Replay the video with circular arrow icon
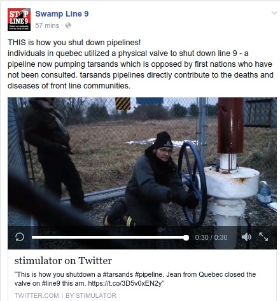This screenshot has height=301, width=280. (x=20, y=237)
